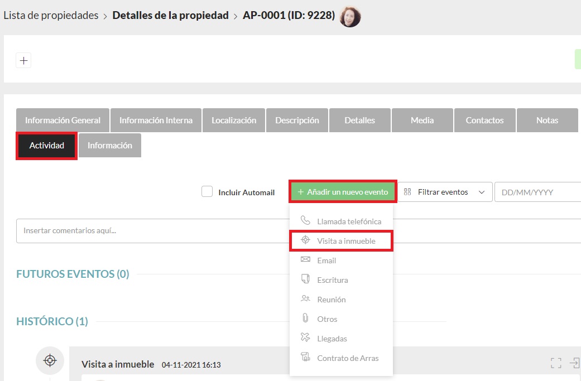
Task: Switch to the Información General tab
Action: pyautogui.click(x=63, y=120)
